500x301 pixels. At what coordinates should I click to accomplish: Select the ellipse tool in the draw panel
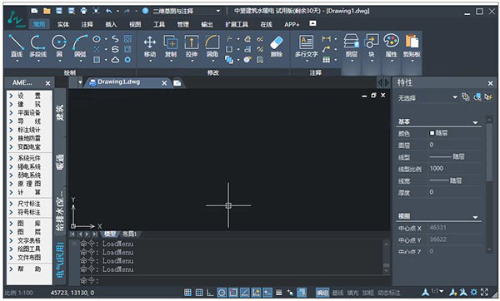click(x=97, y=39)
